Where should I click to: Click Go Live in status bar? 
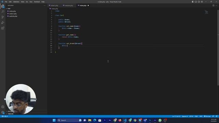207,116
